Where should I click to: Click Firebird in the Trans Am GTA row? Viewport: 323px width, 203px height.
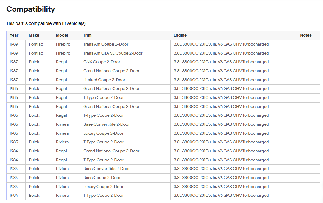[x=63, y=53]
